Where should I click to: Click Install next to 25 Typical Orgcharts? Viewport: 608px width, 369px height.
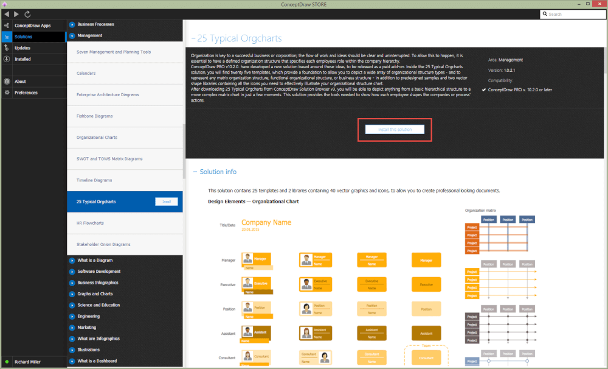click(x=167, y=202)
